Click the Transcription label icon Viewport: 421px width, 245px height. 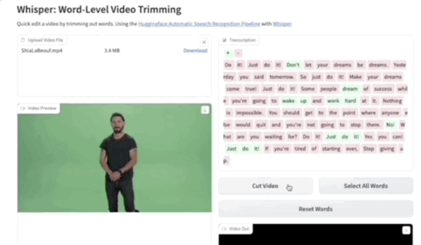coord(225,40)
